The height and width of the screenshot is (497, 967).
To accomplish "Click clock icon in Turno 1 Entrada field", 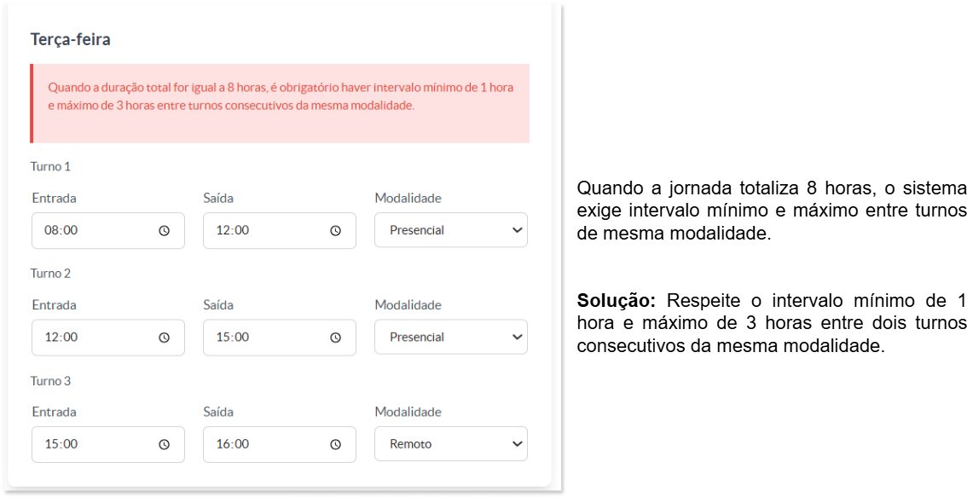I will click(x=164, y=231).
